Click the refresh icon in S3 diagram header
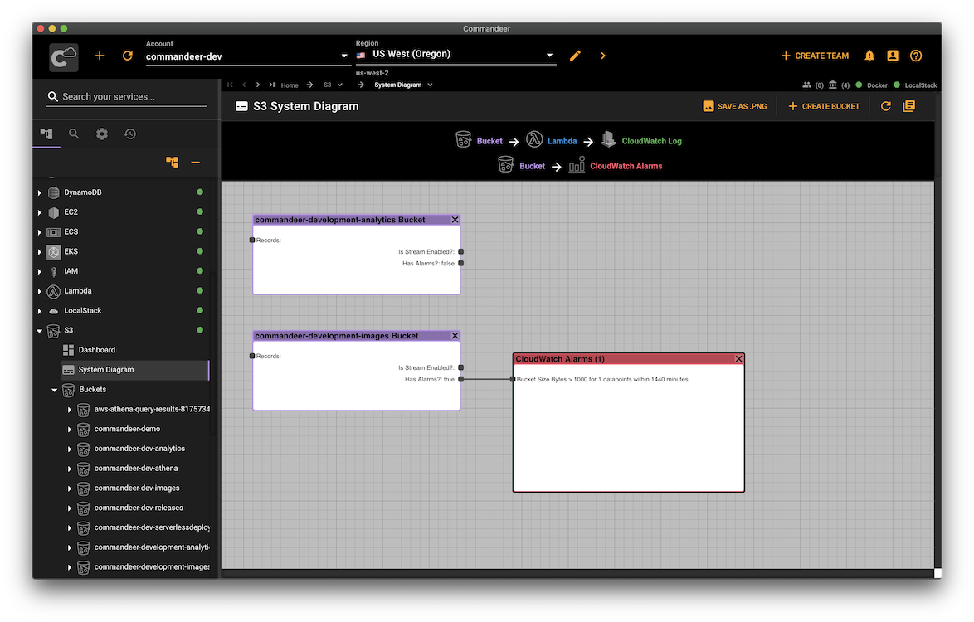Viewport: 974px width, 622px height. tap(885, 106)
